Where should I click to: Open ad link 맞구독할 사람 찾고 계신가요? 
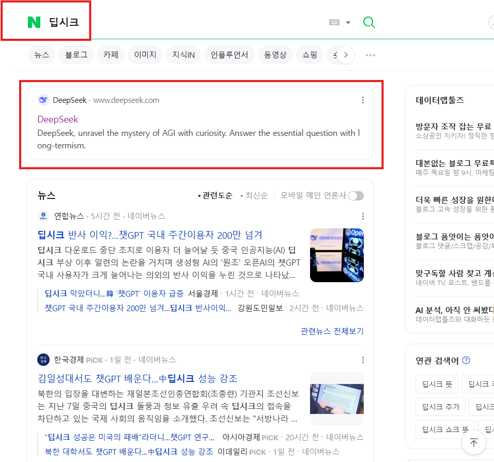pos(455,273)
